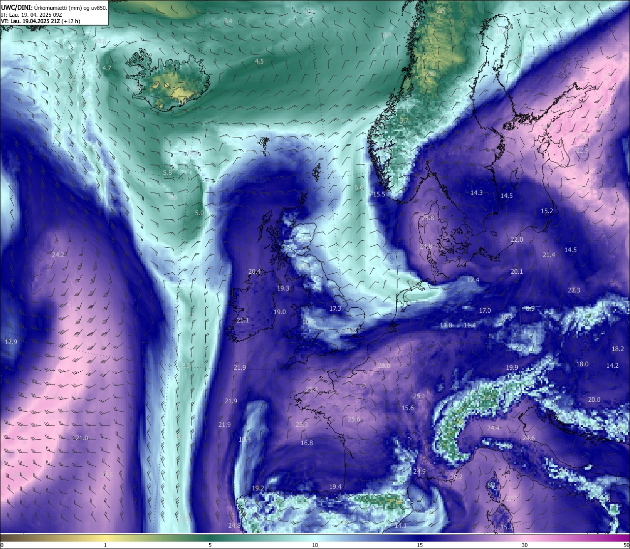The image size is (630, 549).
Task: Click the map value '21.1'
Action: pos(243,320)
